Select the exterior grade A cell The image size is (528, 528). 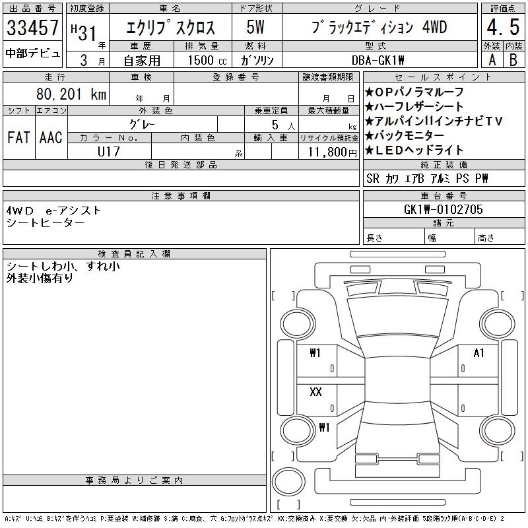(x=492, y=59)
